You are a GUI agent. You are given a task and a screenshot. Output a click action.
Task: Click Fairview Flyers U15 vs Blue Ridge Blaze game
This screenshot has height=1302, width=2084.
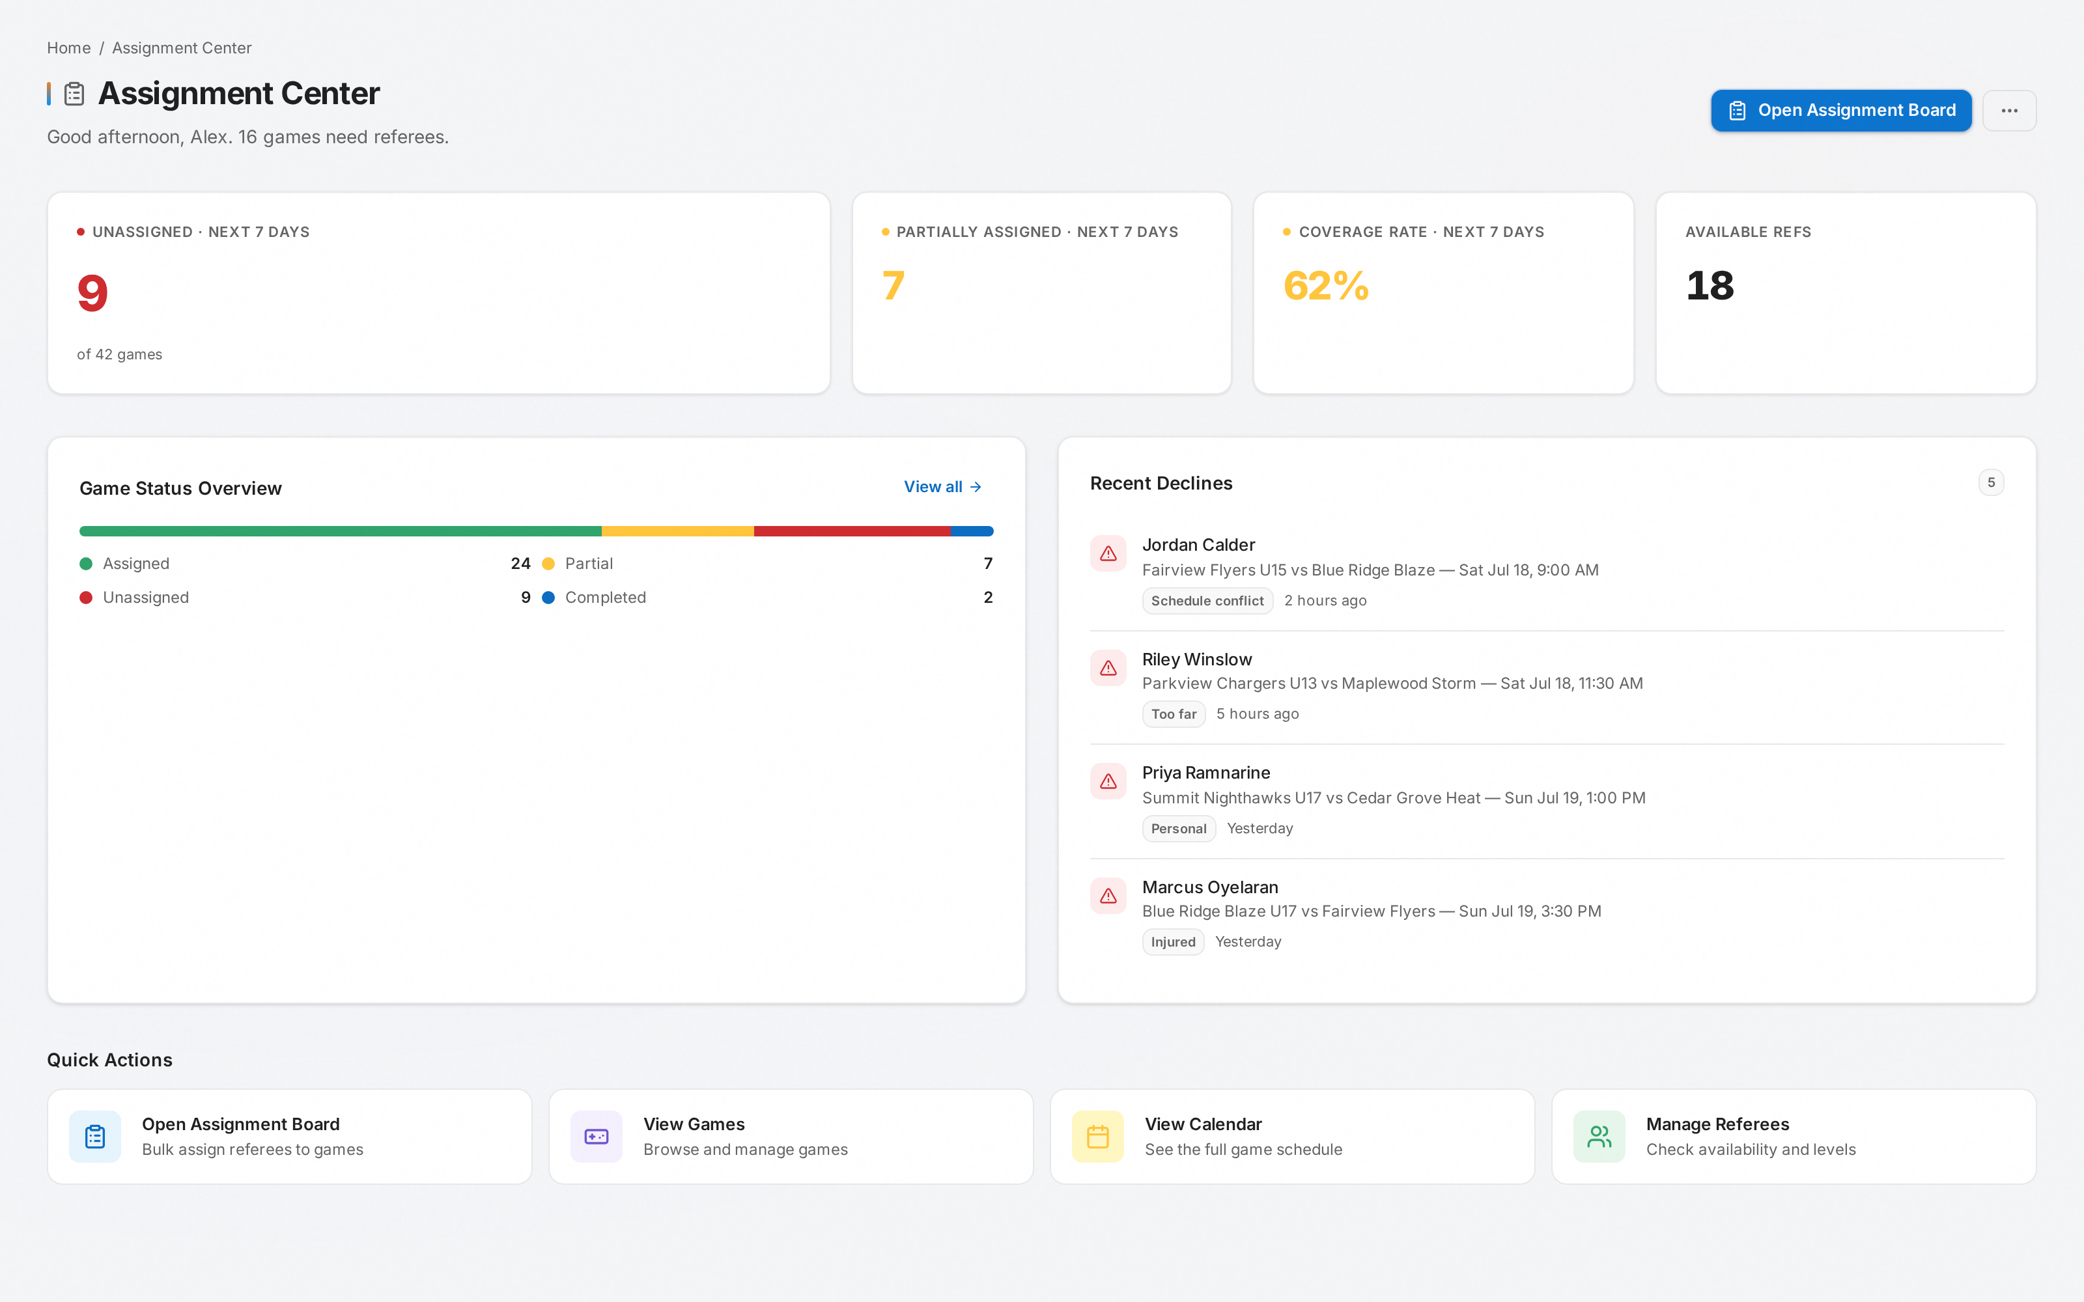click(1370, 570)
